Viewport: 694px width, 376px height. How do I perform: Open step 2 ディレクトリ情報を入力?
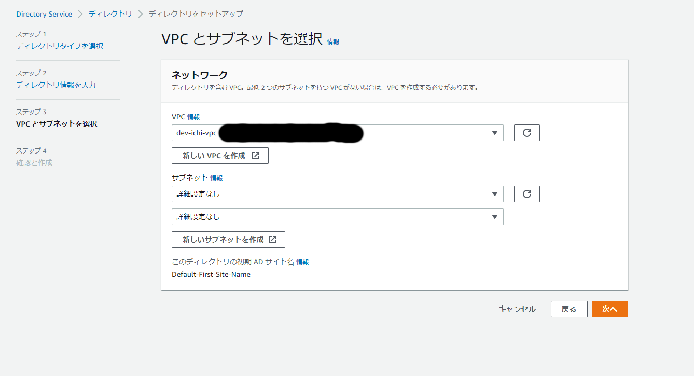pos(56,85)
